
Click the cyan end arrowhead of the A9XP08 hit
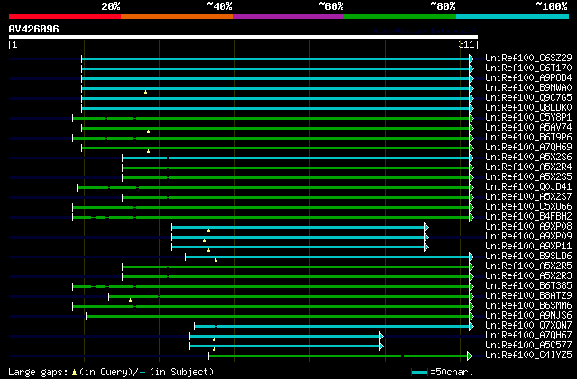(426, 227)
